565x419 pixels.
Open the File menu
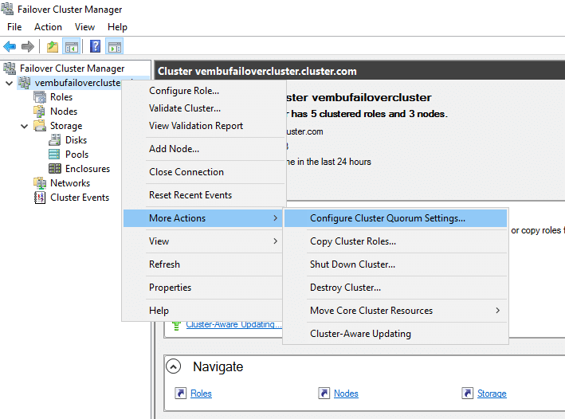[x=14, y=27]
